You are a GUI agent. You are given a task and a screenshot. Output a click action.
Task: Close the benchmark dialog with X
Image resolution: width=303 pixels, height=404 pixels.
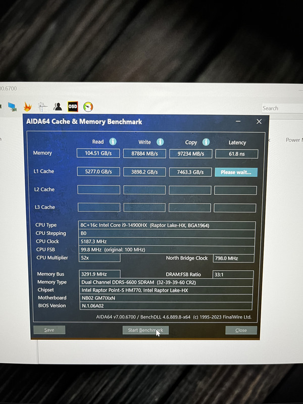point(259,121)
